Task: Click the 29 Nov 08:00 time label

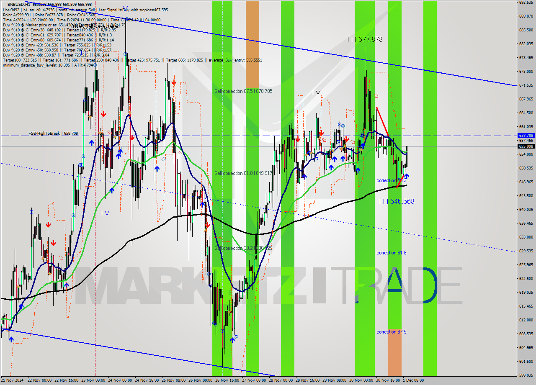Action: 335,380
